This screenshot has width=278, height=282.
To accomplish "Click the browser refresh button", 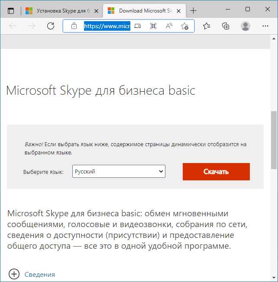I will (x=51, y=26).
